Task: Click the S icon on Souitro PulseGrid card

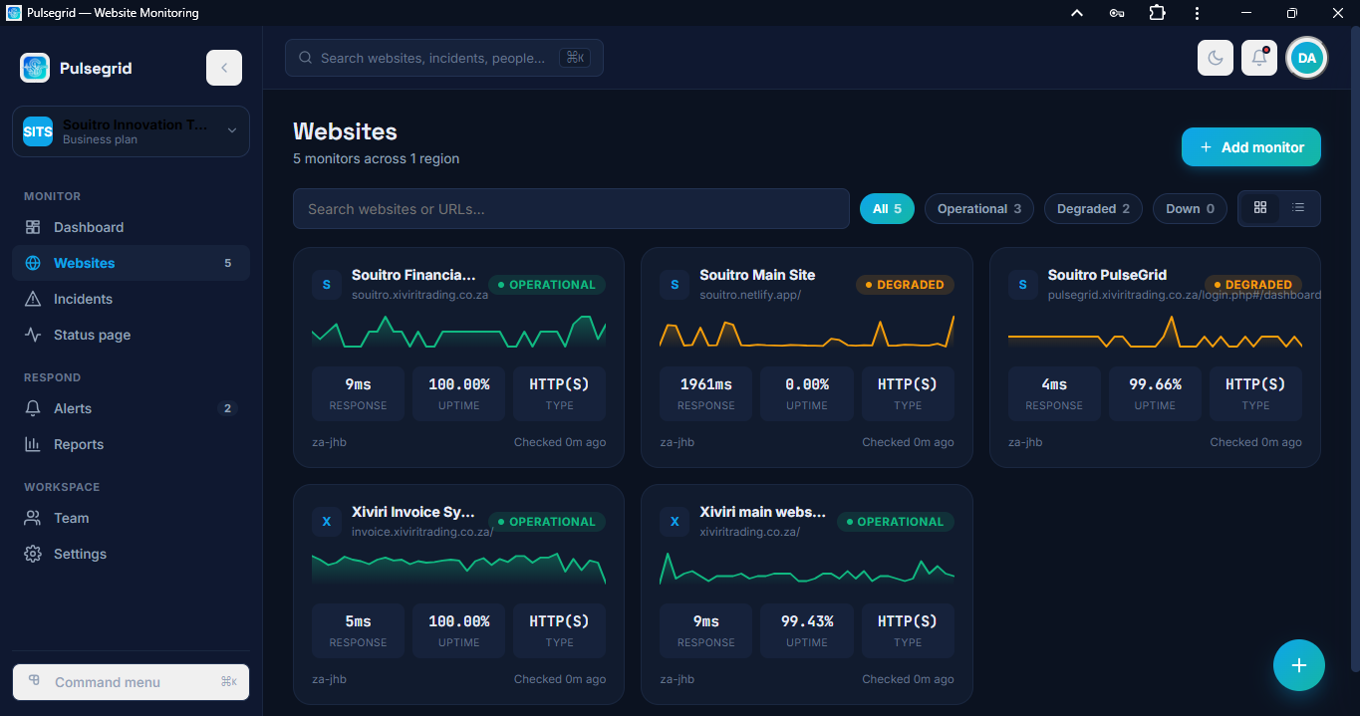Action: (x=1023, y=285)
